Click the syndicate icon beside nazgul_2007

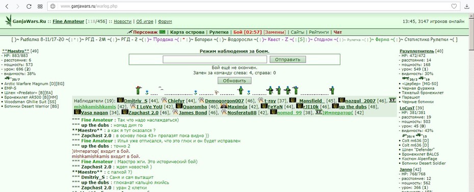[x=341, y=100]
